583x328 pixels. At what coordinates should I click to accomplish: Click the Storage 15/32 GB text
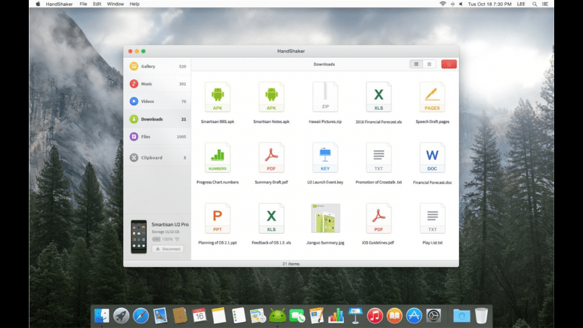click(x=166, y=232)
